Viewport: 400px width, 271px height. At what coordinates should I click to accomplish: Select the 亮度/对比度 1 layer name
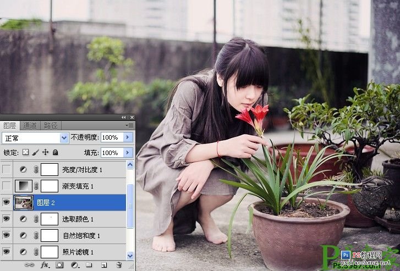click(82, 170)
